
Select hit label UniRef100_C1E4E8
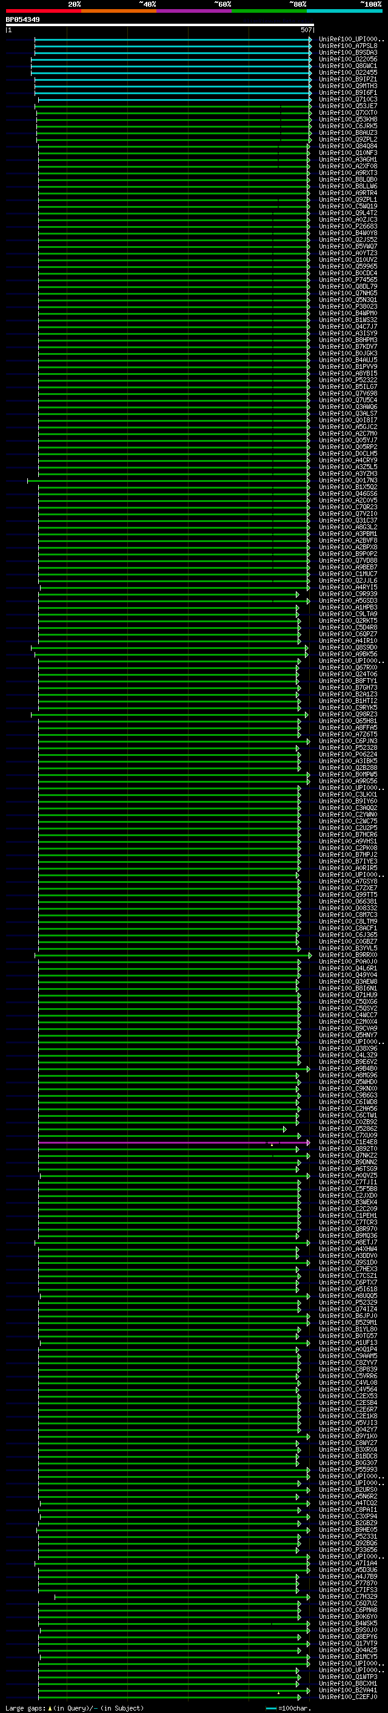pos(348,1142)
